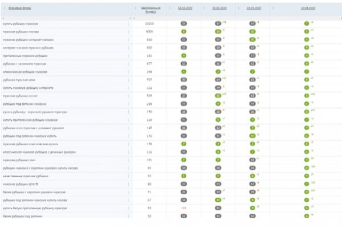Image resolution: width=342 pixels, height=228 pixels.
Task: Open row menu for рубашка мужская цена
Action: pos(128,80)
